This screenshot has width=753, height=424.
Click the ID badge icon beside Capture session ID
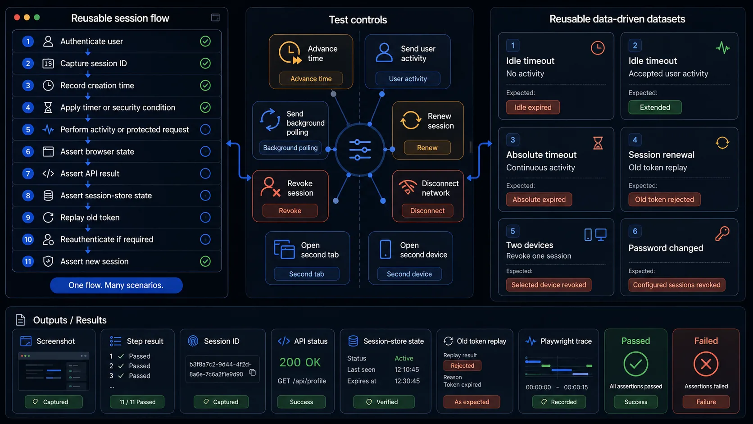click(x=48, y=64)
